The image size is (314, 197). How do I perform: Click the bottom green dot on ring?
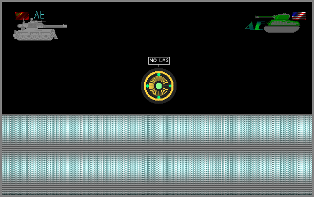pyautogui.click(x=159, y=97)
